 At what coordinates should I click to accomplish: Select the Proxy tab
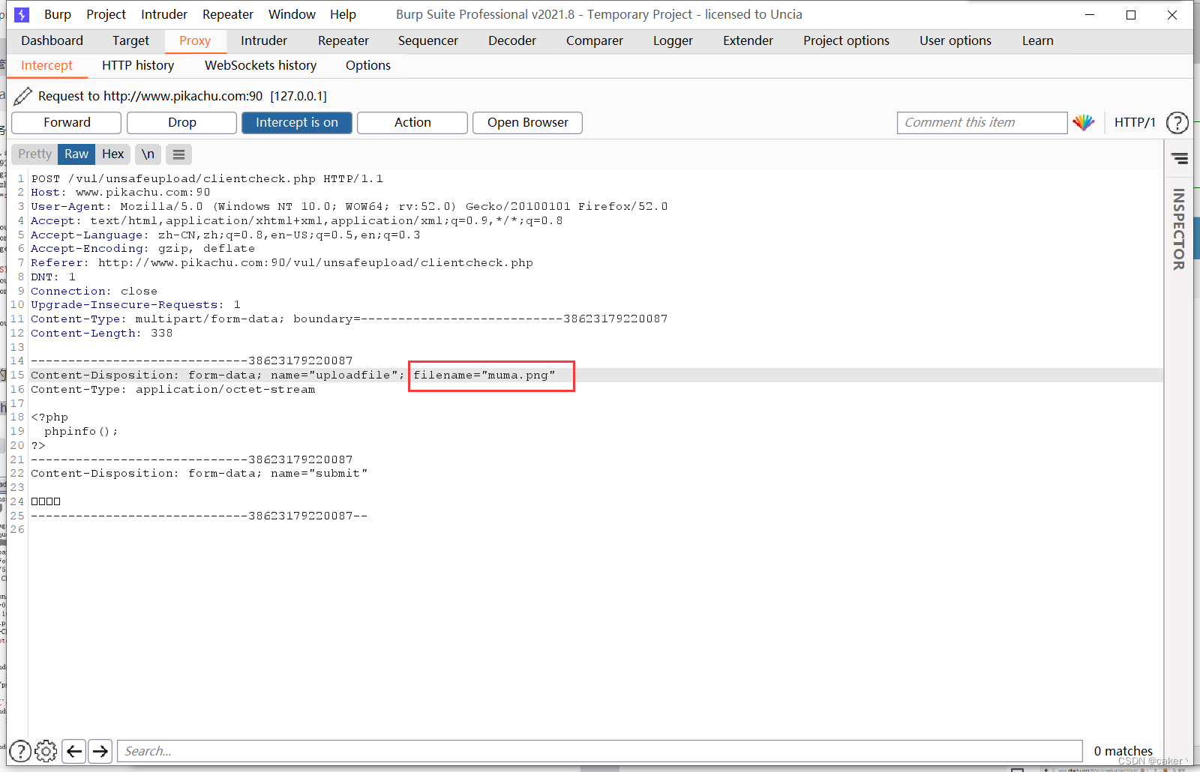pos(195,40)
